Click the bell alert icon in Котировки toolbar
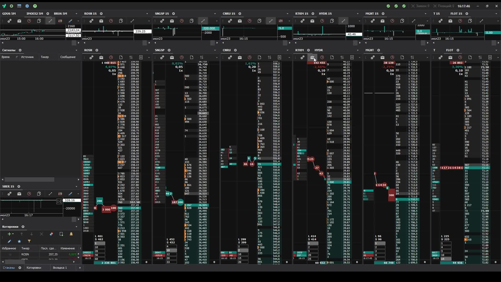 click(x=71, y=234)
